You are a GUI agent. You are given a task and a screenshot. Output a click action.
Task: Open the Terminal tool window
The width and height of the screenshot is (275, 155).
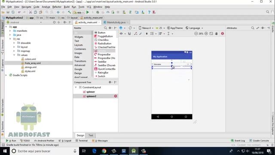pos(82,141)
